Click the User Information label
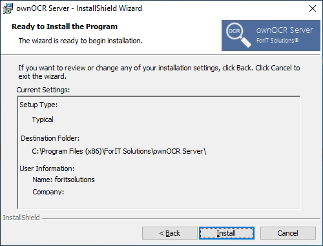 pos(47,169)
